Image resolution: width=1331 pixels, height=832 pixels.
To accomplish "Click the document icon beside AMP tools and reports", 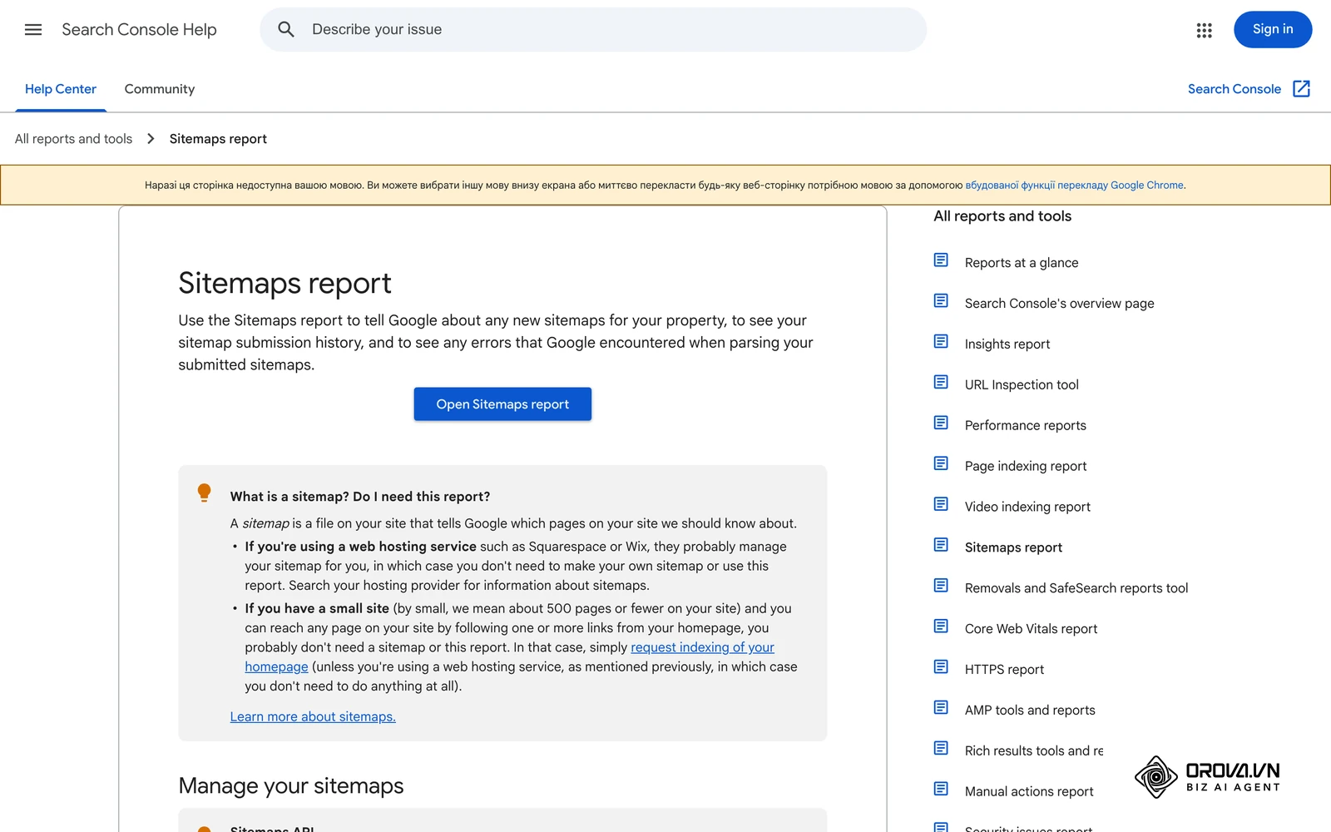I will [x=941, y=708].
